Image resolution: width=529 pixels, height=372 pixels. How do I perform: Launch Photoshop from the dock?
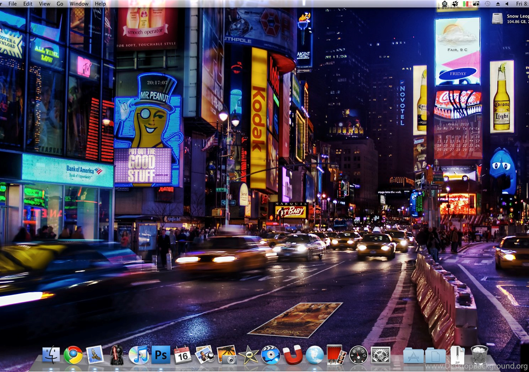[161, 355]
